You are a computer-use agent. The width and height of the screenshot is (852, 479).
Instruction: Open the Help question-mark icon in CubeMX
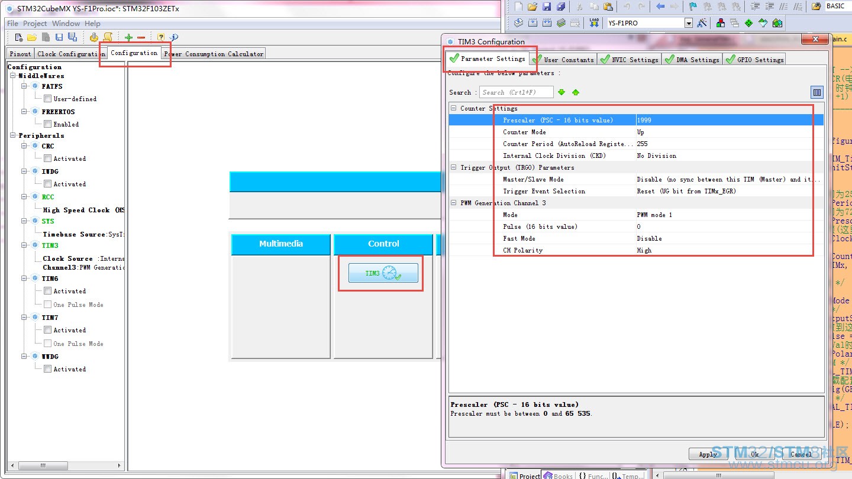160,37
